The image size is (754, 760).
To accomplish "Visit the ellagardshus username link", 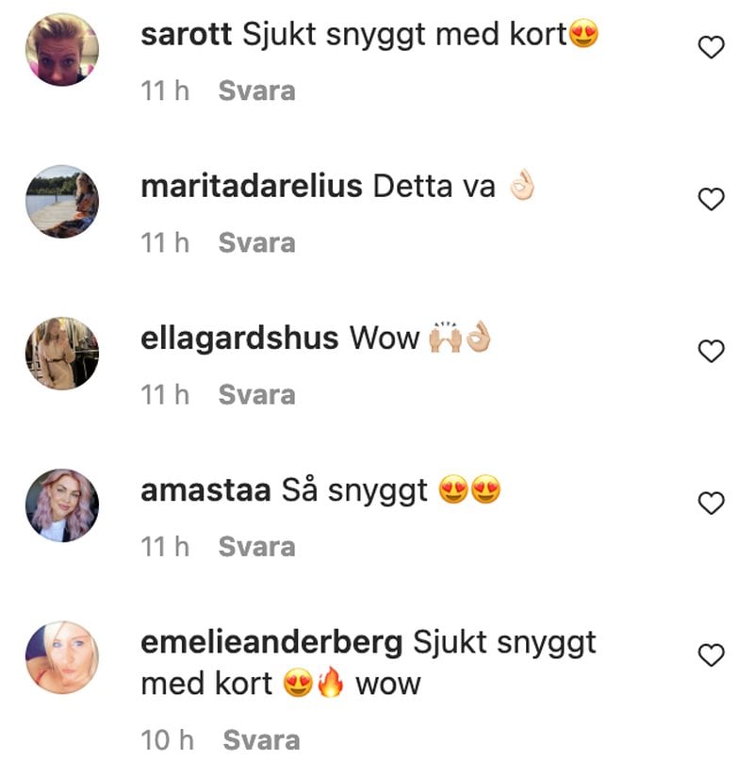I will (x=239, y=339).
